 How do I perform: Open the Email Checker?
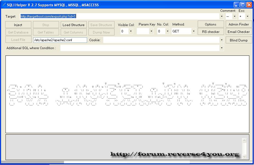click(x=239, y=32)
